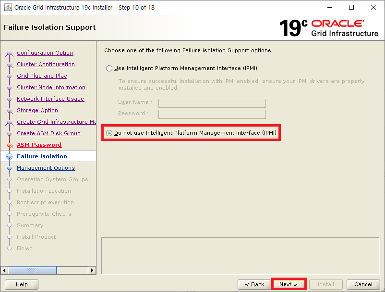Open the Configuration Option step
385x292 pixels.
(x=45, y=53)
